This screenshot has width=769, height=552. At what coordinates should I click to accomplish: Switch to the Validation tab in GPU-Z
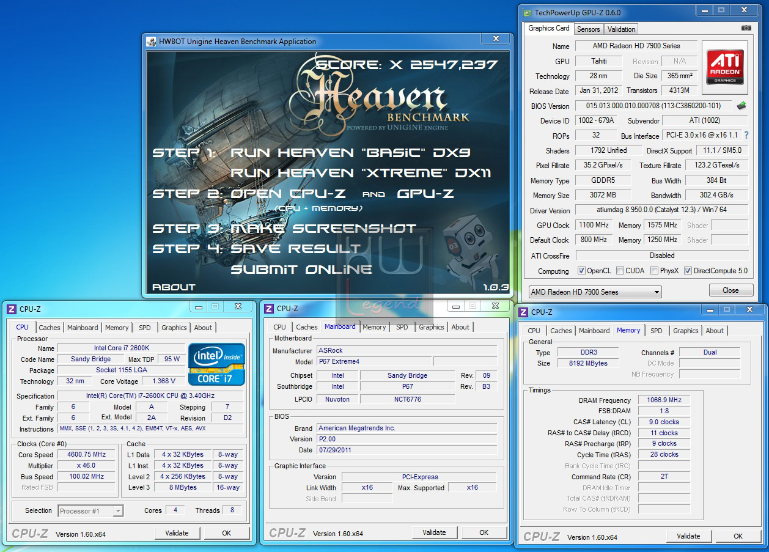point(622,29)
